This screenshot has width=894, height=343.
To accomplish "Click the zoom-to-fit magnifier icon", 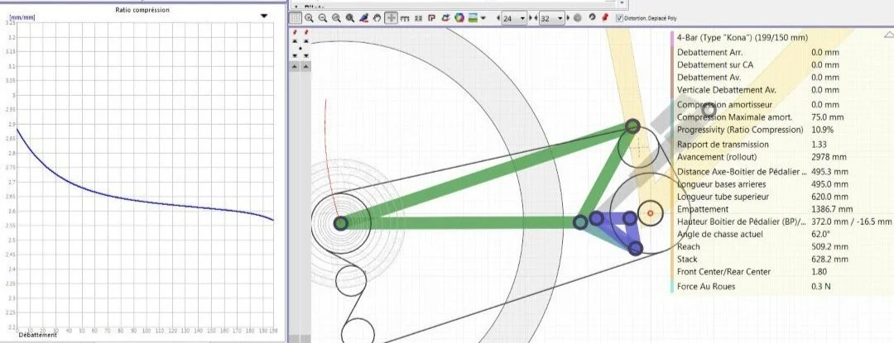I will tap(336, 17).
